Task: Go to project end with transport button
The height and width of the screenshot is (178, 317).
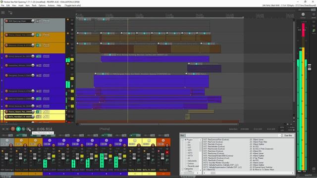Action: point(7,129)
